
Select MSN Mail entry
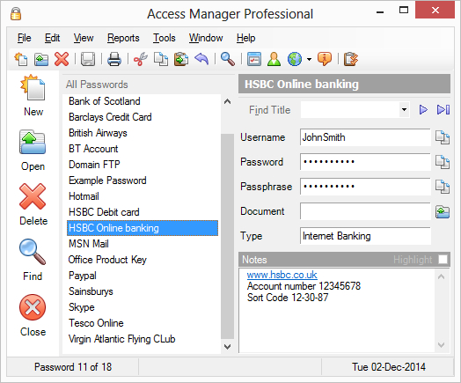coord(143,244)
